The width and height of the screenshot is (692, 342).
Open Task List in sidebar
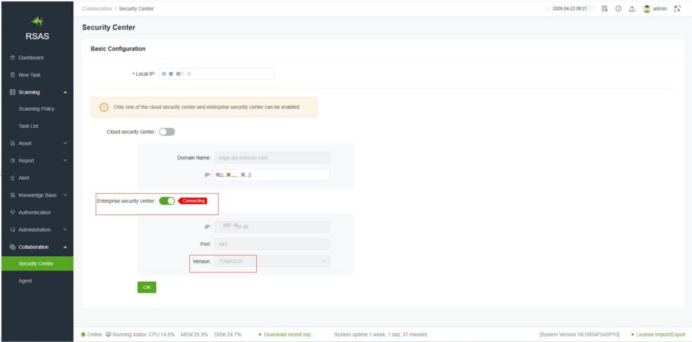tap(28, 126)
